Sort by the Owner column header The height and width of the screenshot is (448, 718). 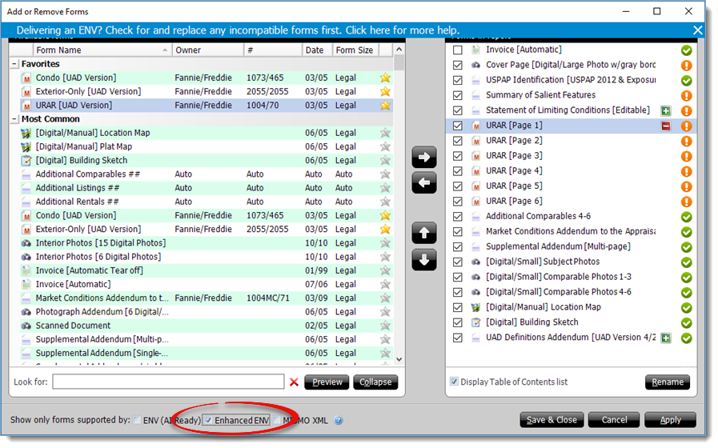tap(208, 50)
